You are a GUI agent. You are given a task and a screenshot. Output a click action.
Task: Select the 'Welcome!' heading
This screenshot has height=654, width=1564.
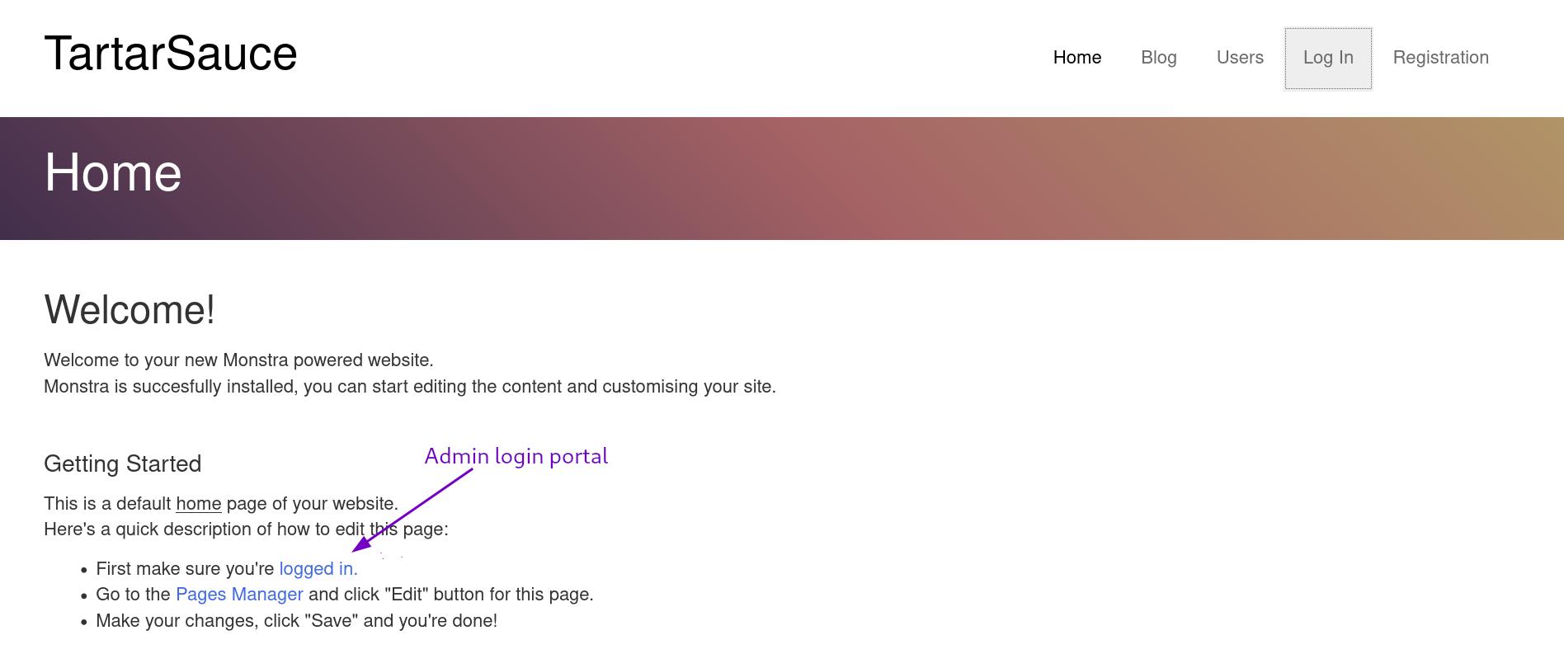click(x=130, y=310)
